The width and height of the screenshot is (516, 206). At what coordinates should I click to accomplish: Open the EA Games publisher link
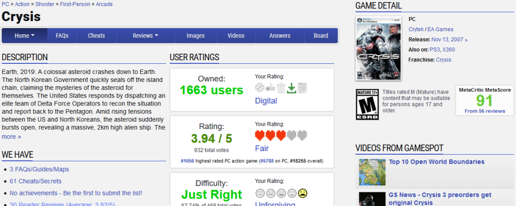(x=440, y=29)
